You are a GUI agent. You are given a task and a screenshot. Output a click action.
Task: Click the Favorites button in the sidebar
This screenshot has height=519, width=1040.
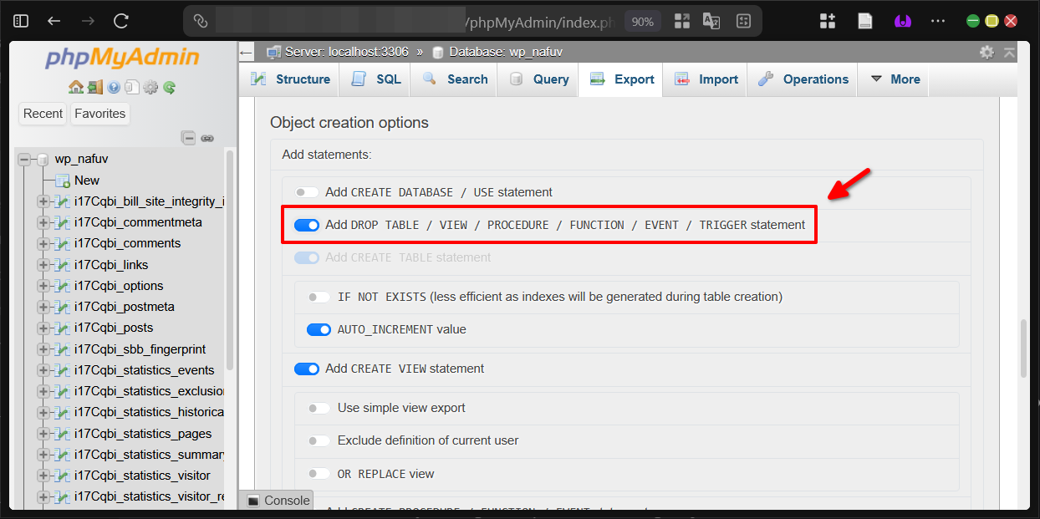pos(99,113)
